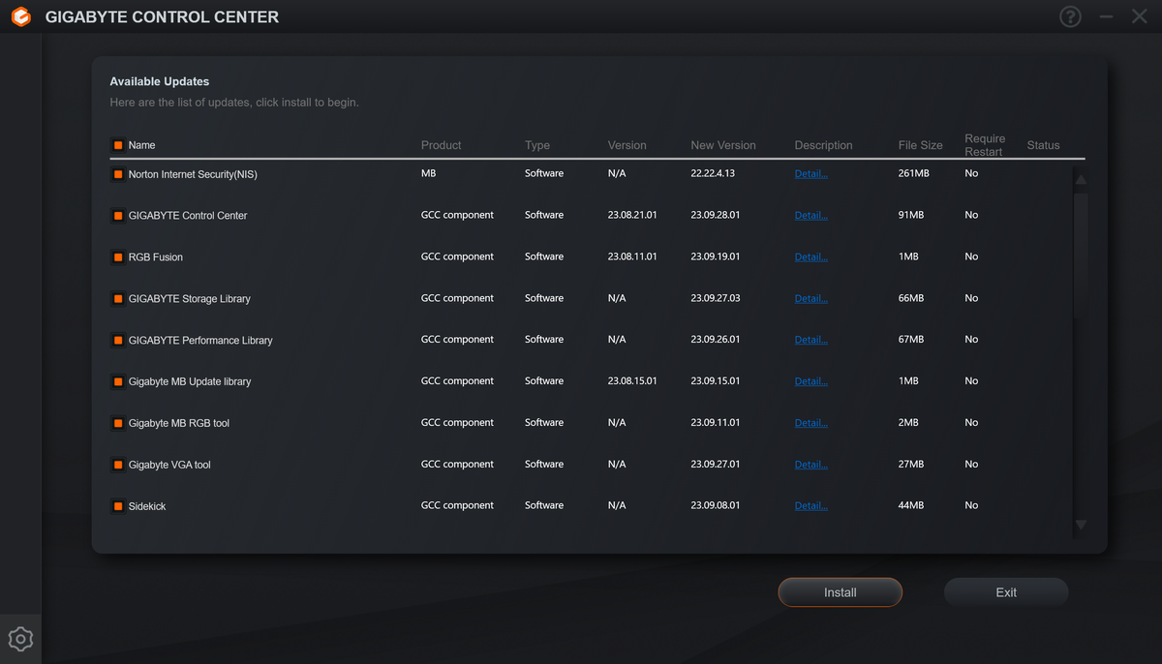This screenshot has height=664, width=1162.
Task: View Detail link for Gigabyte MB RGB tool
Action: 810,423
